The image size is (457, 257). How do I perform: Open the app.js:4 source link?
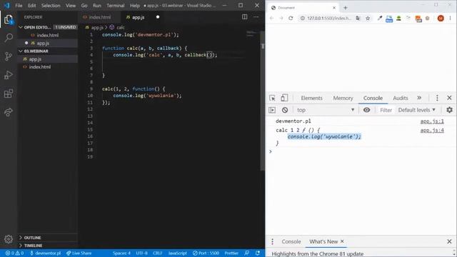pyautogui.click(x=432, y=130)
